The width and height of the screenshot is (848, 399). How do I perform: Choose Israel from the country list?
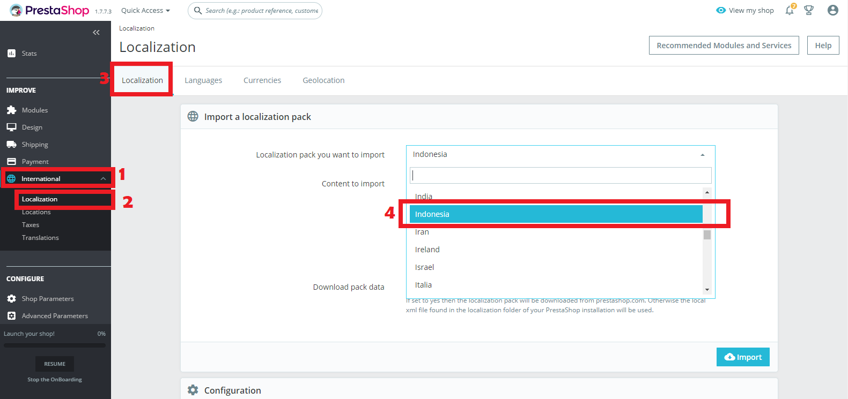(x=556, y=267)
